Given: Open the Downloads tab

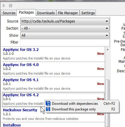Looking at the screenshot, I should click(46, 13).
